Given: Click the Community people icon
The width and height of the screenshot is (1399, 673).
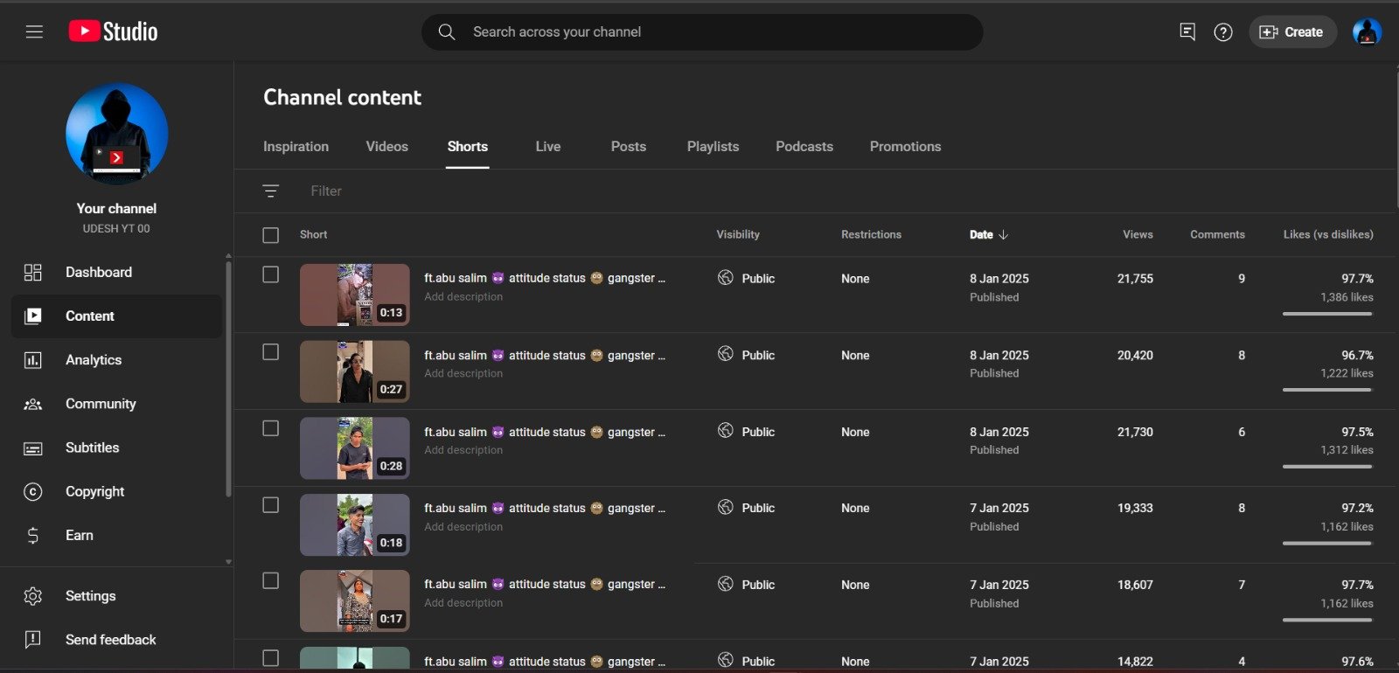Looking at the screenshot, I should (33, 404).
